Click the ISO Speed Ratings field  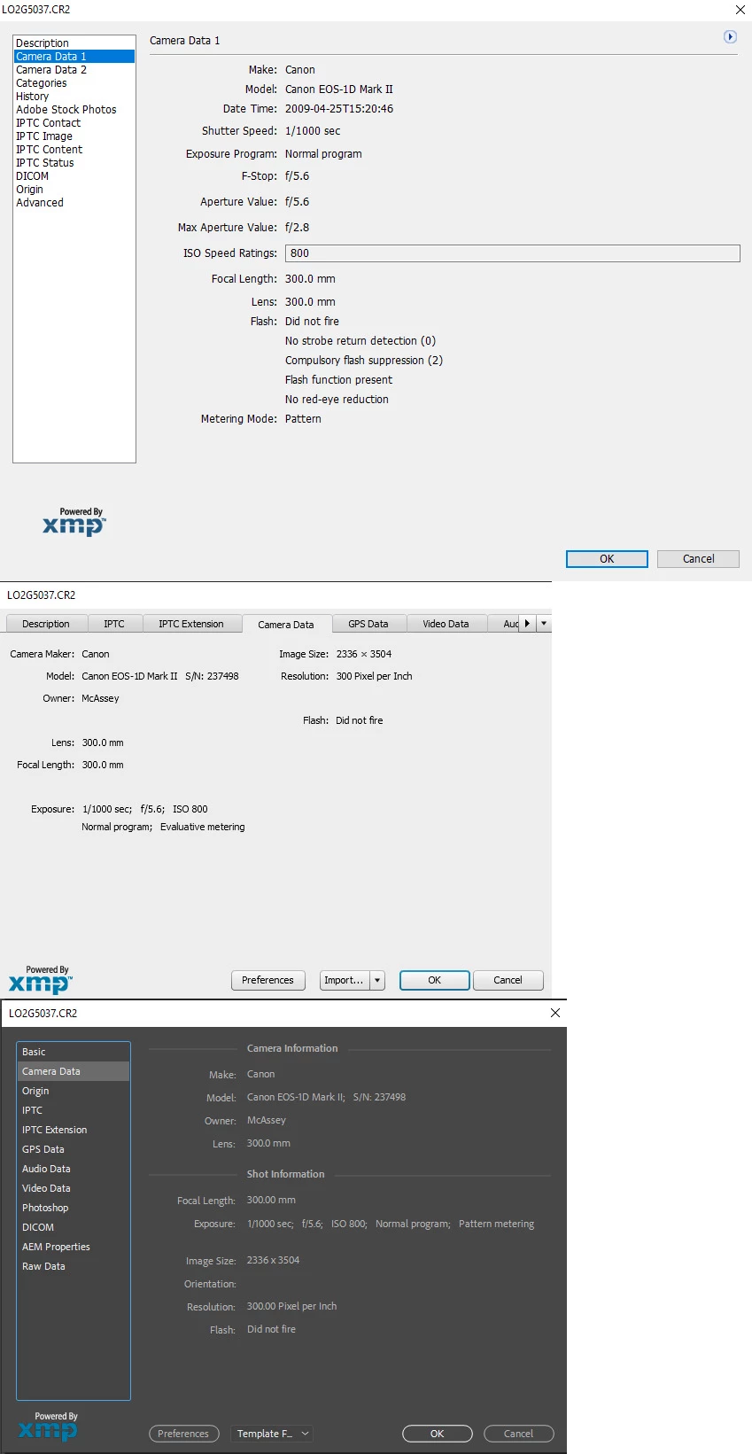[x=512, y=253]
